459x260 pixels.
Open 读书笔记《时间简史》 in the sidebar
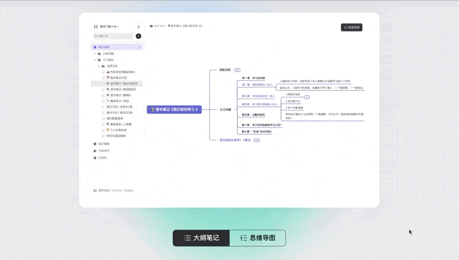click(123, 89)
